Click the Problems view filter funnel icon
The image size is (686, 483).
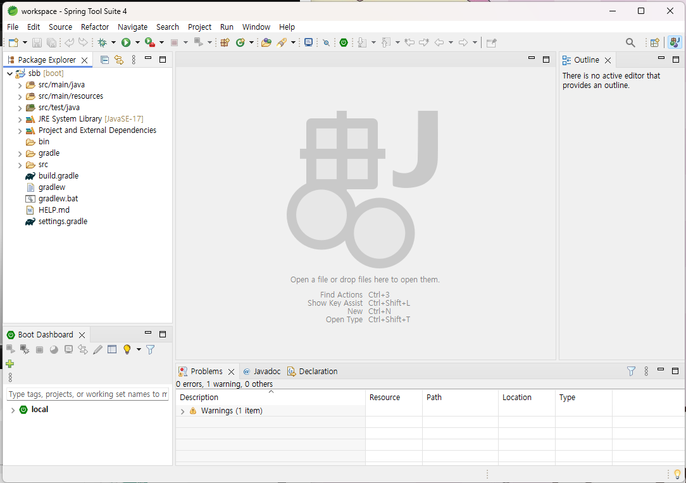pos(631,371)
